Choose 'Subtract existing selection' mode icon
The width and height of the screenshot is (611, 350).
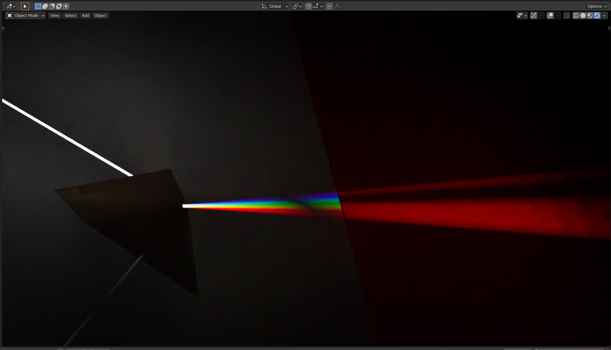[x=52, y=6]
